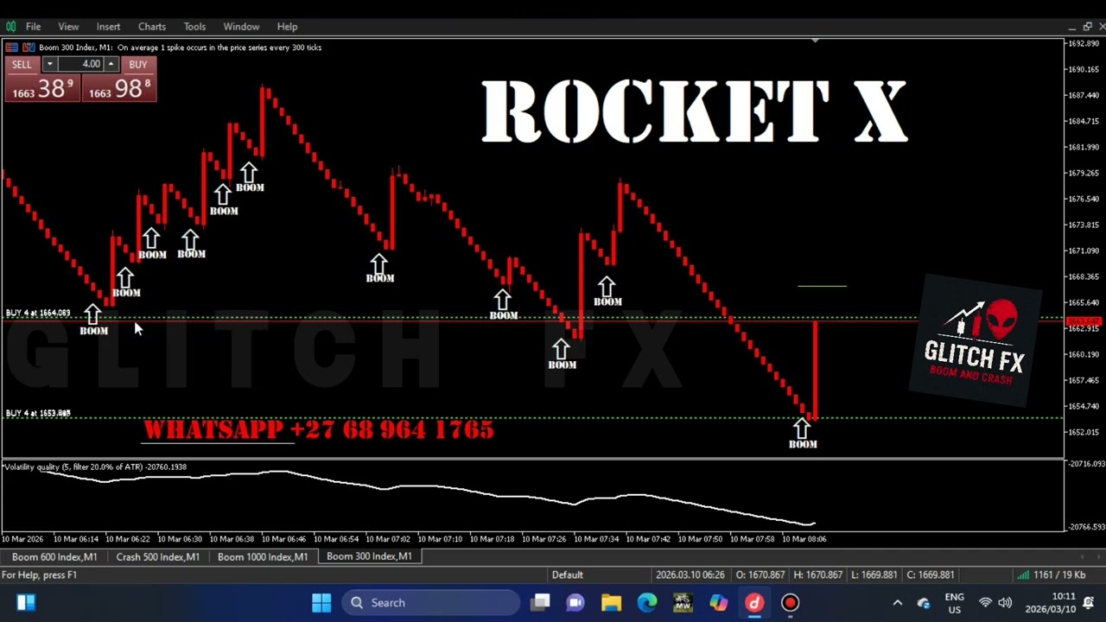The height and width of the screenshot is (622, 1106).
Task: Open the clock showing 10:11 2026/03/10
Action: tap(1051, 603)
